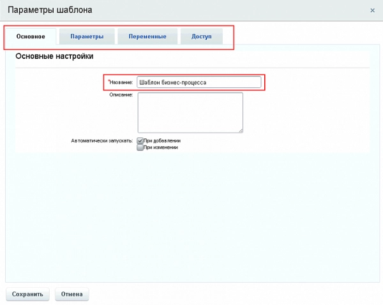Click the Название field label
Viewport: 383px width, 305px height.
(121, 83)
